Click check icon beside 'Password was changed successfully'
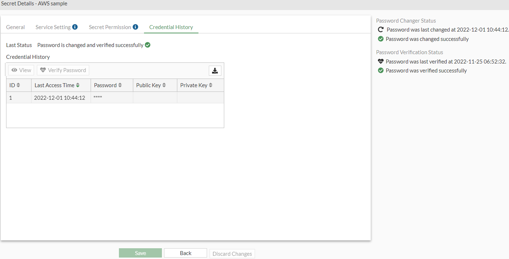The height and width of the screenshot is (259, 509). tap(381, 39)
